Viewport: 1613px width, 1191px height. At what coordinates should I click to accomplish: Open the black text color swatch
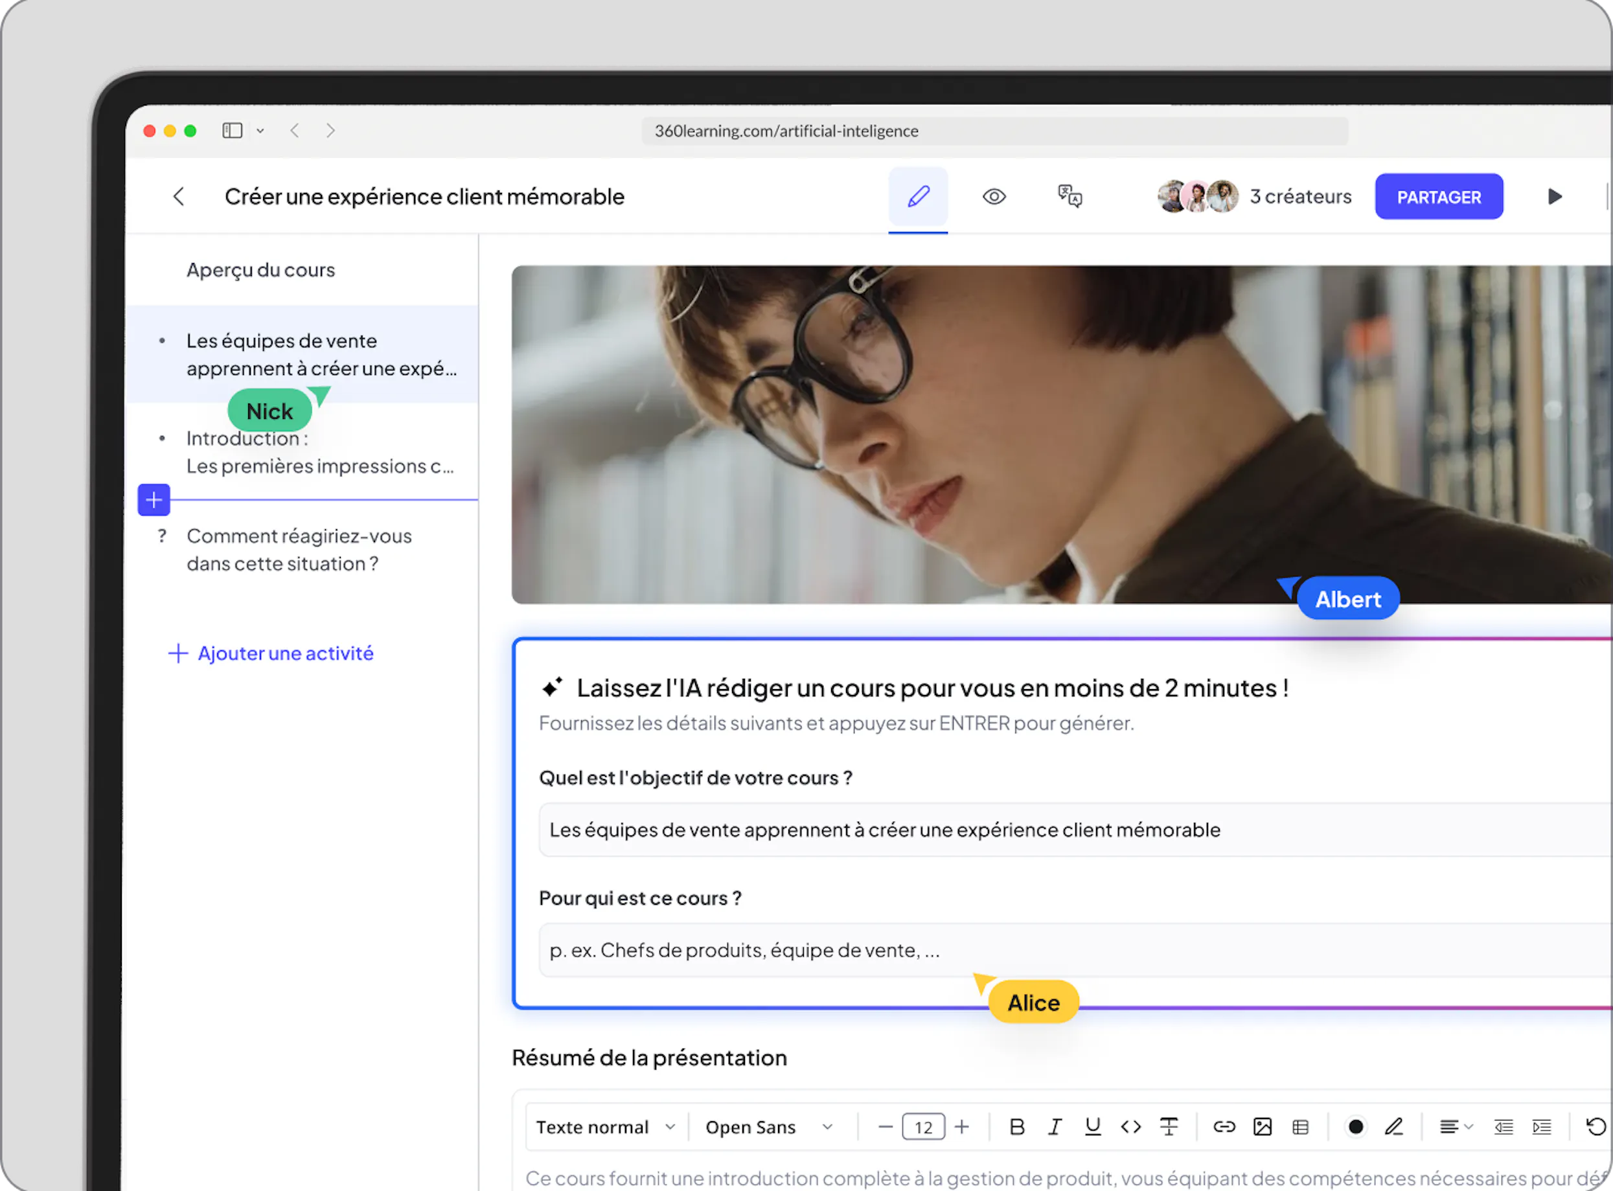click(x=1355, y=1126)
